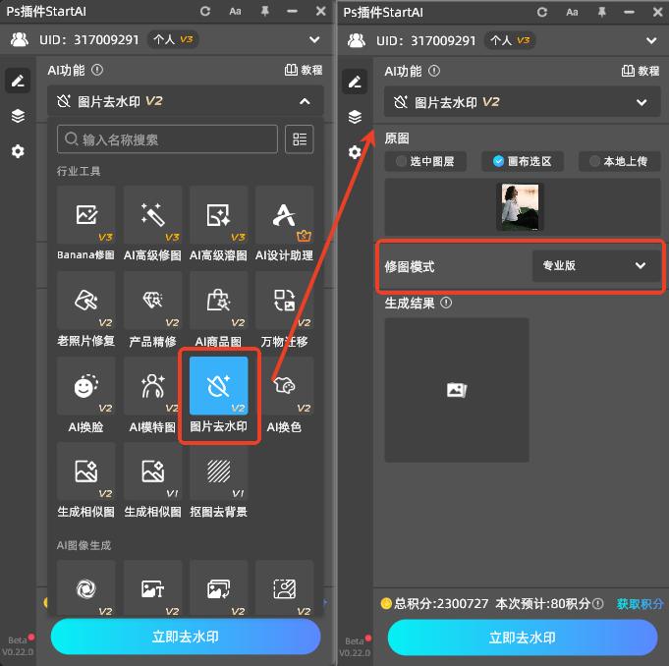Open the layers sidebar icon in left panel

pos(18,116)
